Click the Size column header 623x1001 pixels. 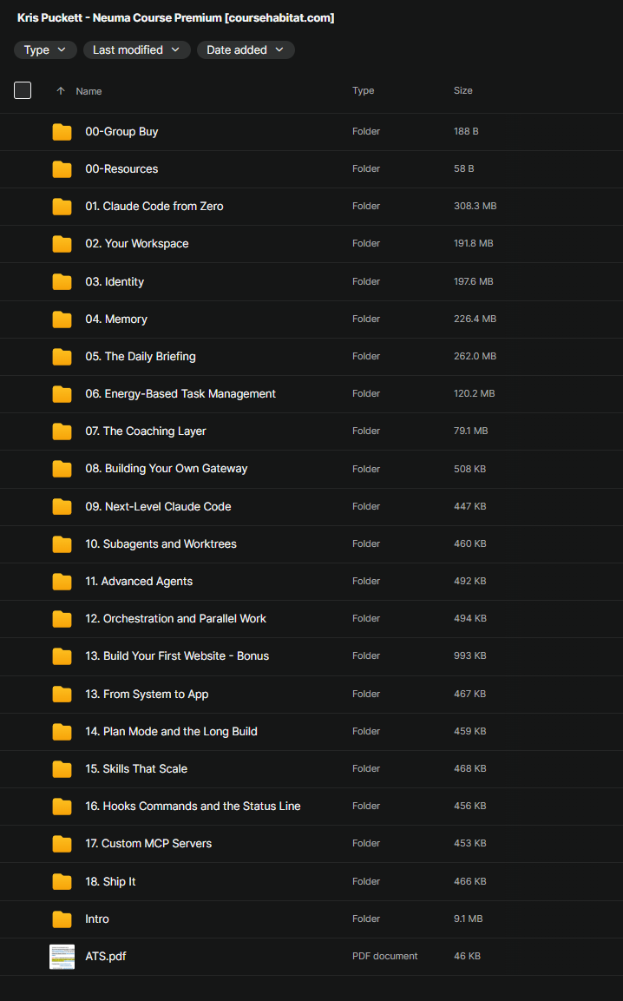click(462, 90)
